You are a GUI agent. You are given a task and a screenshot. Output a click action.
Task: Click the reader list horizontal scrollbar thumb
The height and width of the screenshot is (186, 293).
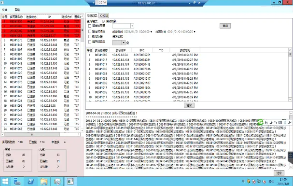click(32, 134)
